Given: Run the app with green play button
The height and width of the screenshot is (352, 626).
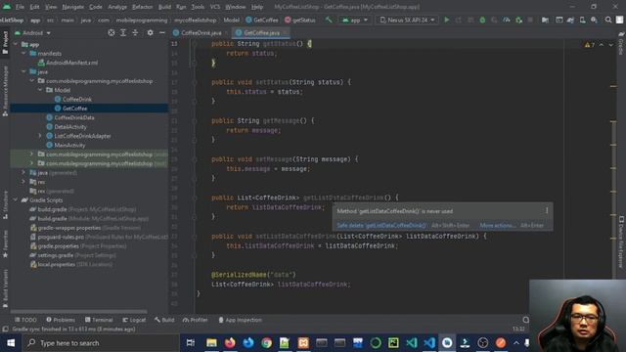Looking at the screenshot, I should tap(447, 20).
